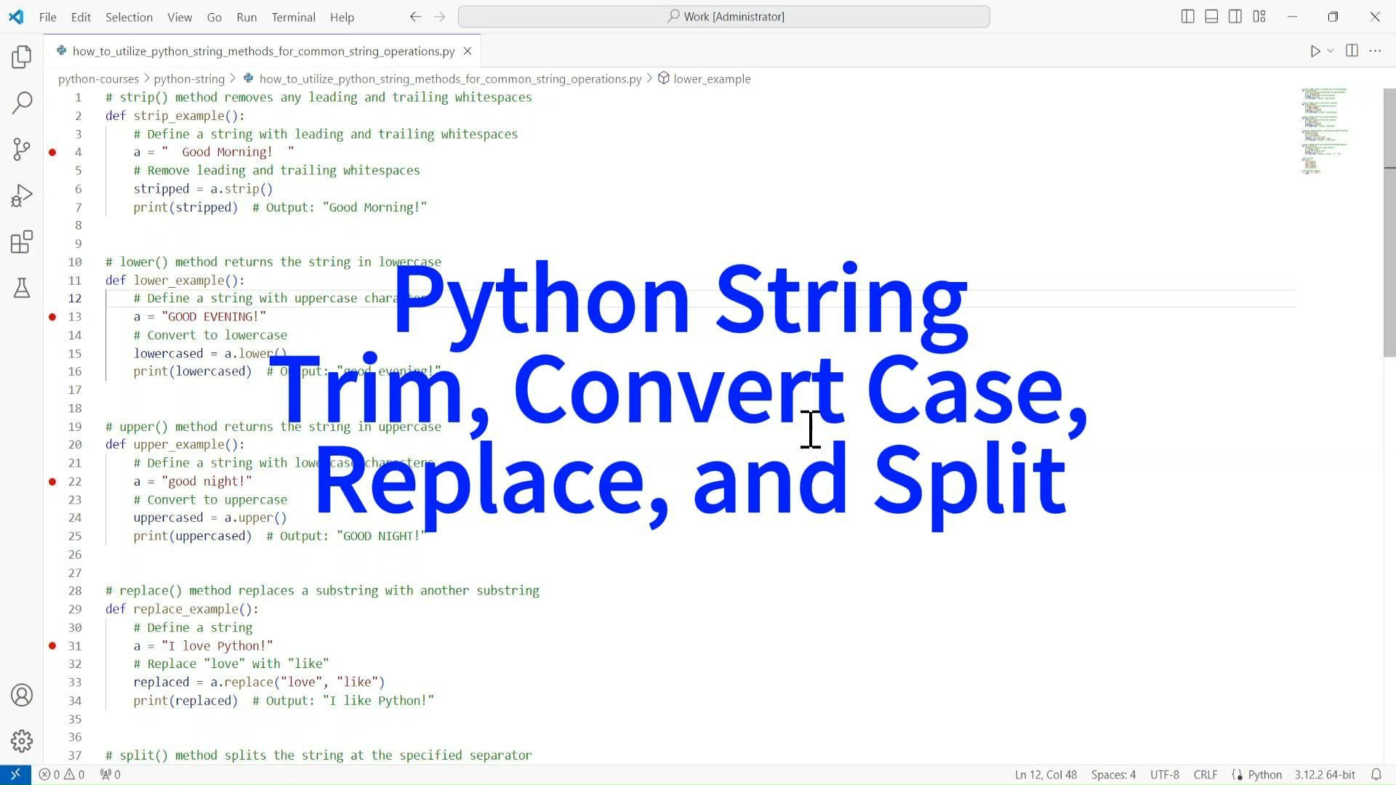Click the notifications bell in status bar
The image size is (1396, 785).
1376,775
